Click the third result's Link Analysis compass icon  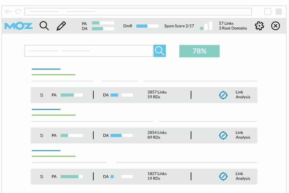tap(223, 176)
